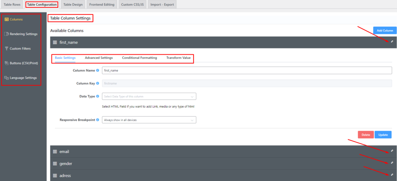Click the Table Column Settings heading
The height and width of the screenshot is (181, 397).
(x=71, y=18)
